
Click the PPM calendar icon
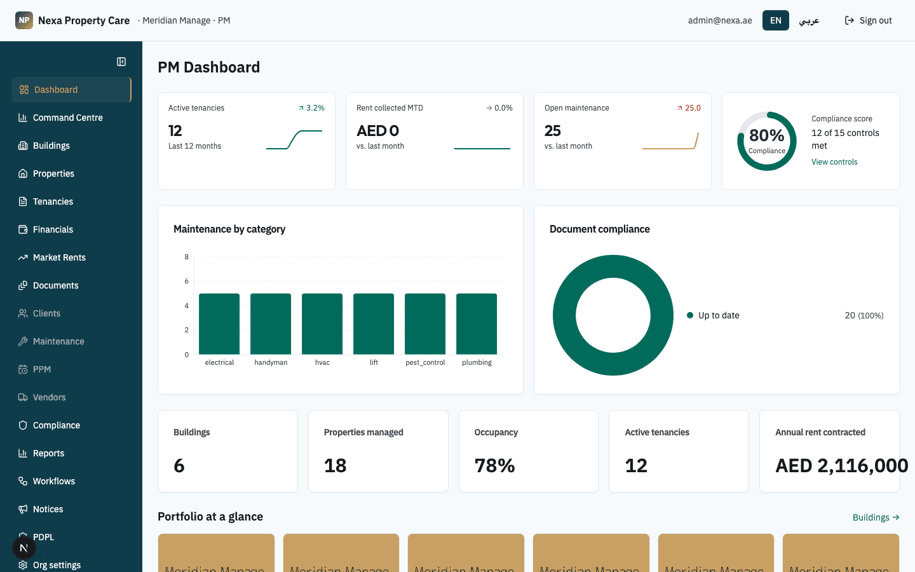(23, 369)
